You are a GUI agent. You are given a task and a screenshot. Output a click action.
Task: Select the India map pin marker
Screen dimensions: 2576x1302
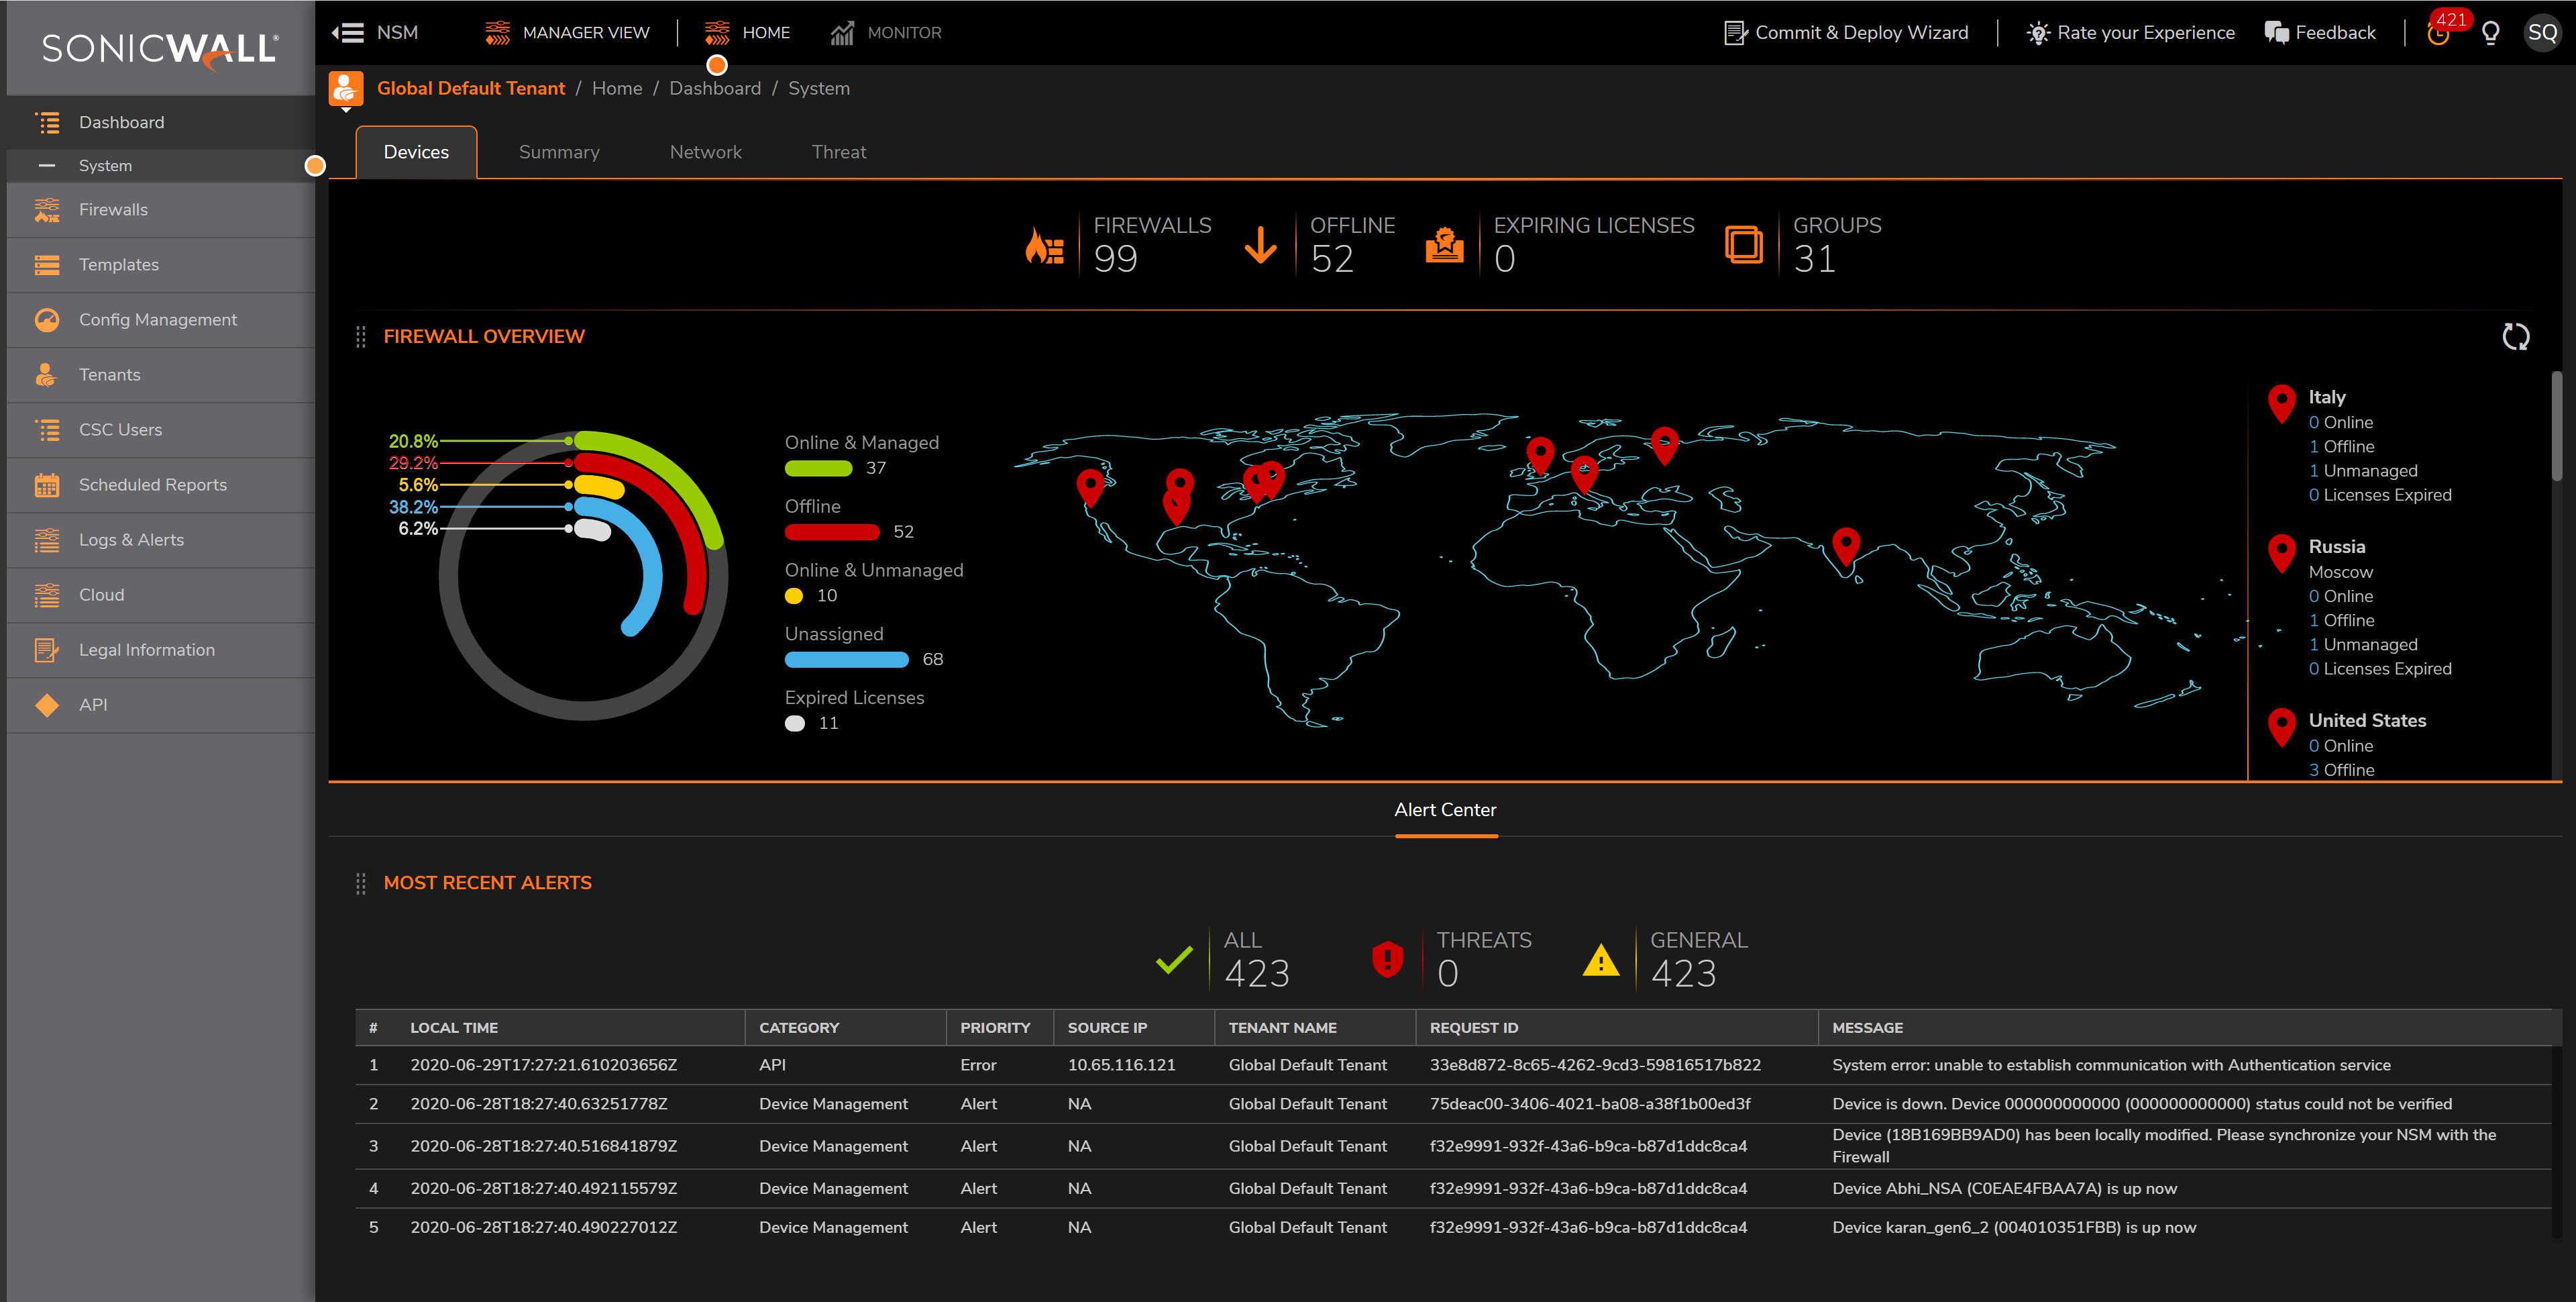tap(1846, 548)
